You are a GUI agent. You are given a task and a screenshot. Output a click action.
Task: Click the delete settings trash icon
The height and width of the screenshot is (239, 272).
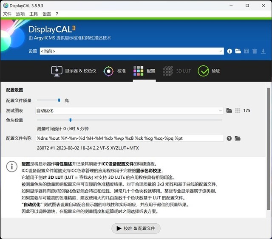coord(255,51)
